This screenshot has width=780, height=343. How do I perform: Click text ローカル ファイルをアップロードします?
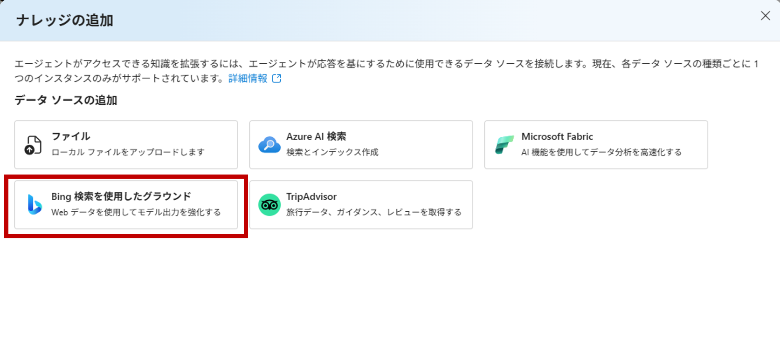tap(128, 152)
